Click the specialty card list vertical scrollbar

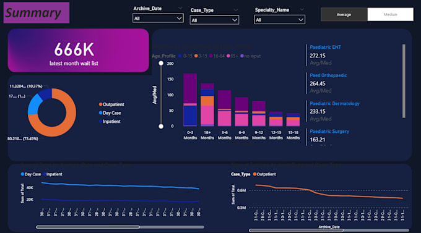[x=404, y=81]
